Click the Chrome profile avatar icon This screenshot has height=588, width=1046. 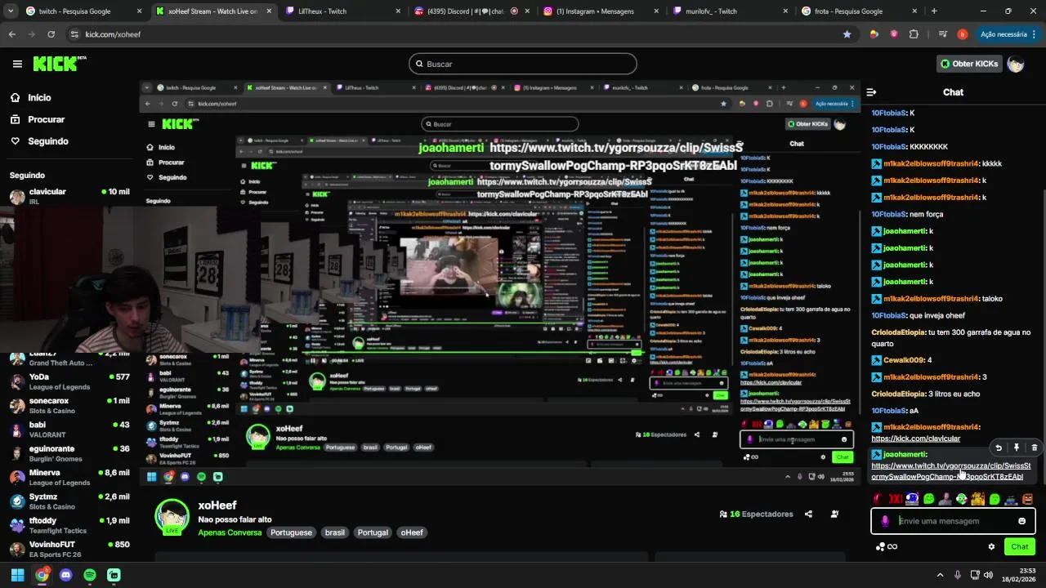[x=963, y=34]
